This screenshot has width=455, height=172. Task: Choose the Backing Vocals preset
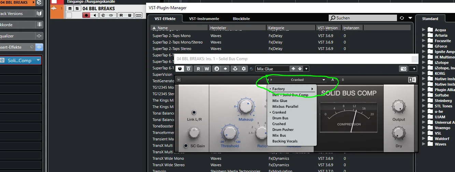point(292,141)
